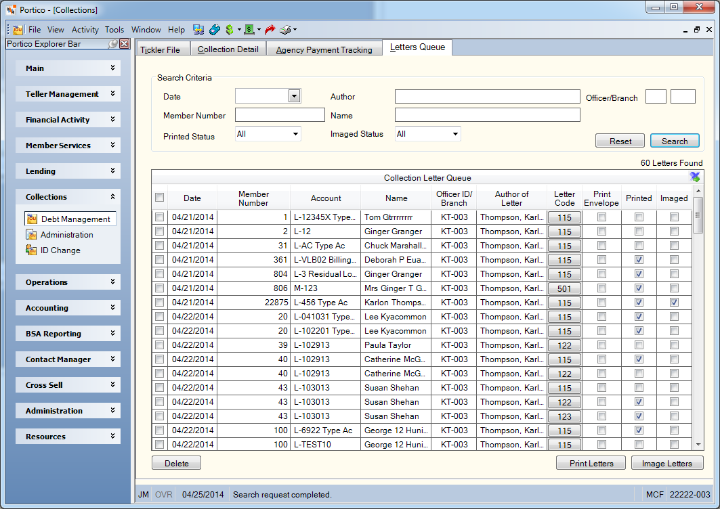Open dropdown arrow next to printer icon

click(x=295, y=30)
